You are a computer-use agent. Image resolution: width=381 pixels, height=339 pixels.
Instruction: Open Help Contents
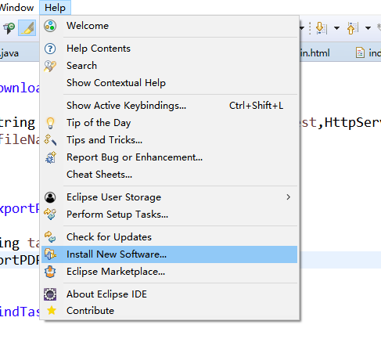169,49
